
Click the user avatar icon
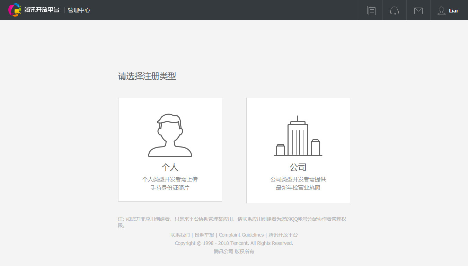click(441, 11)
